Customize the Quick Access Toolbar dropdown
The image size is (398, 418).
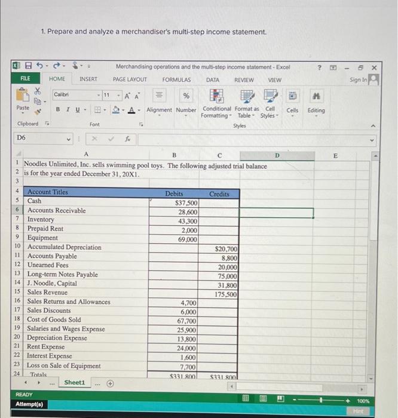pyautogui.click(x=89, y=66)
